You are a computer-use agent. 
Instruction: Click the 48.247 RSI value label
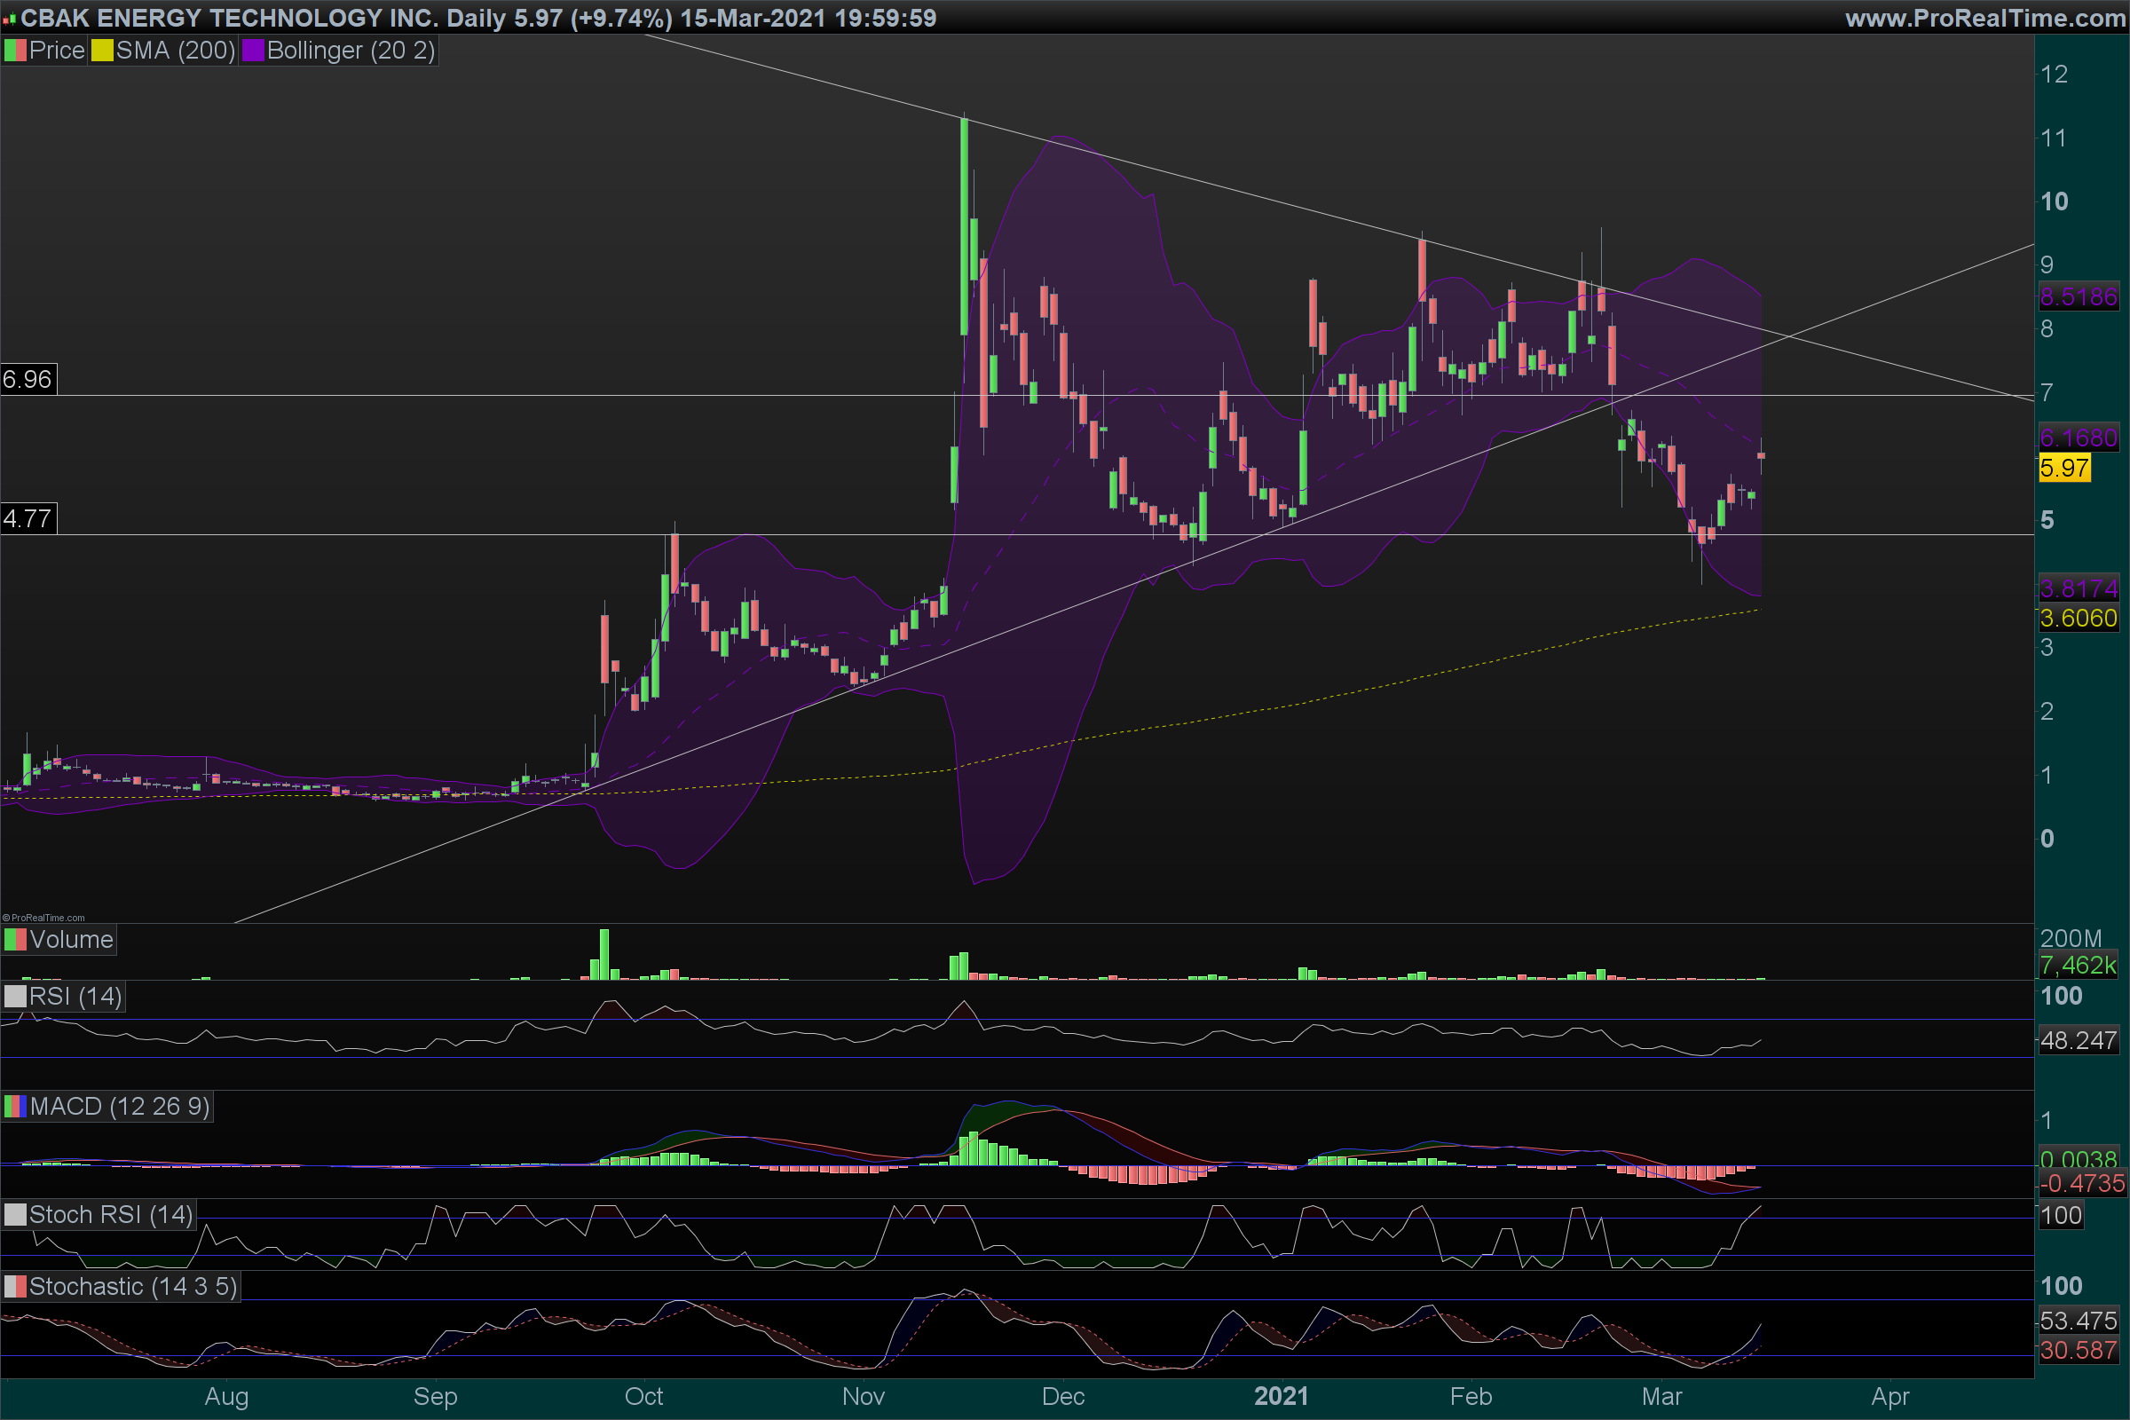tap(2079, 1040)
